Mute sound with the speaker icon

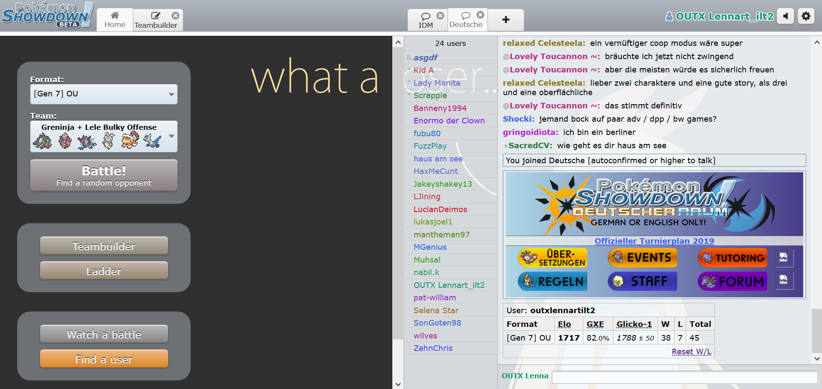point(785,16)
